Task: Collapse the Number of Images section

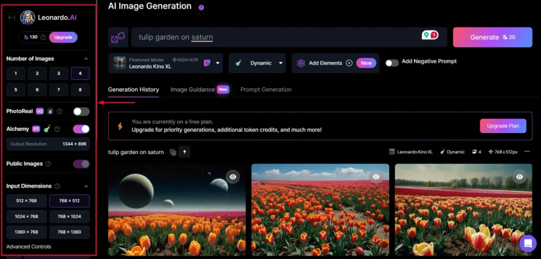Action: pyautogui.click(x=86, y=59)
